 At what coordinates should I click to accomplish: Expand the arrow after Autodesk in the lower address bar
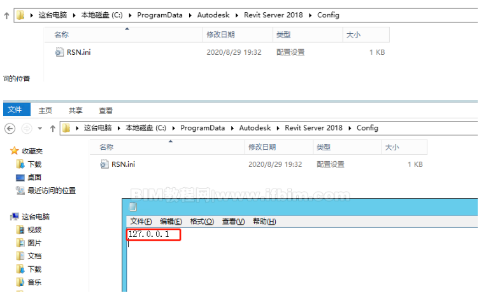coord(278,128)
